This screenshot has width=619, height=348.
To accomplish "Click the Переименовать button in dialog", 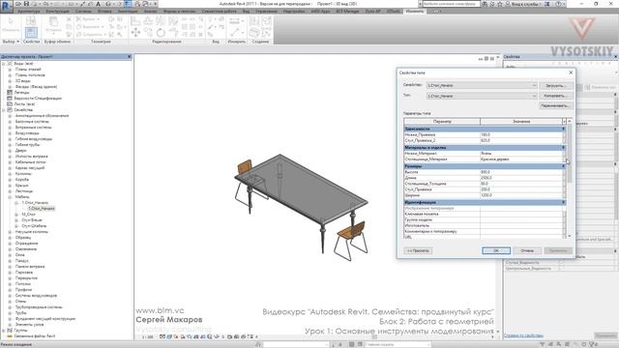I will click(x=555, y=105).
